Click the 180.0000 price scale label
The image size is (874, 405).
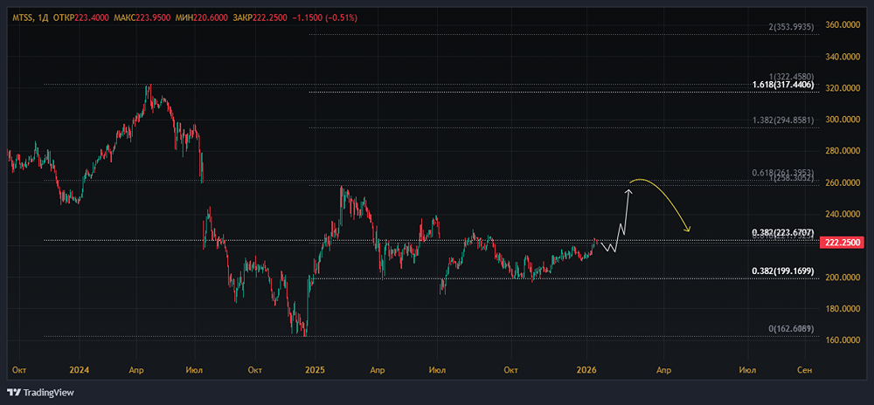pos(844,309)
